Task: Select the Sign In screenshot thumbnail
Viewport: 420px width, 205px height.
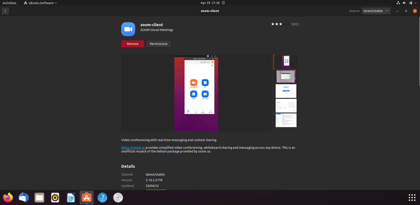Action: coord(286,106)
